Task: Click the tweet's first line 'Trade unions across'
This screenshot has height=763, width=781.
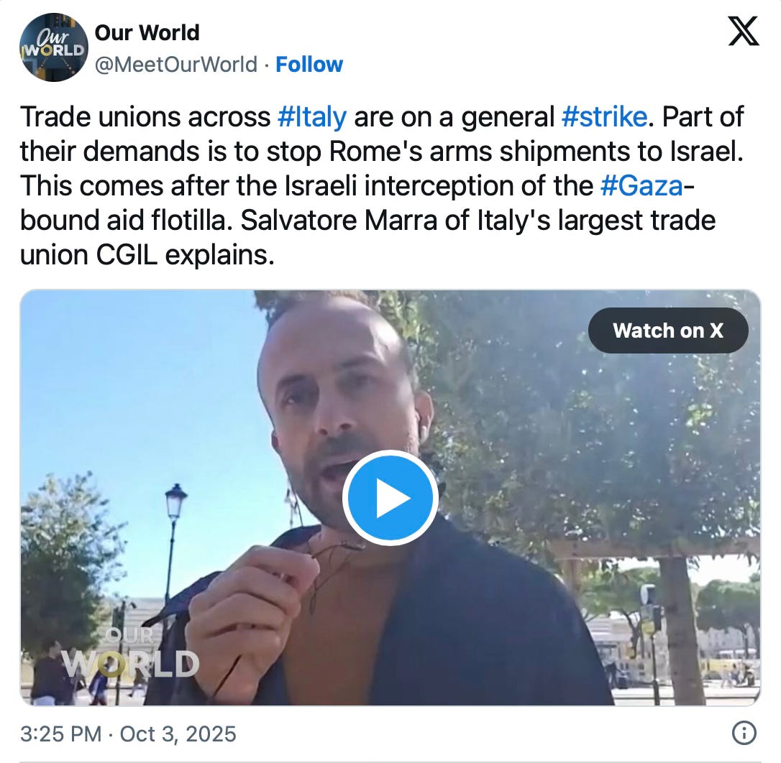Action: point(145,117)
